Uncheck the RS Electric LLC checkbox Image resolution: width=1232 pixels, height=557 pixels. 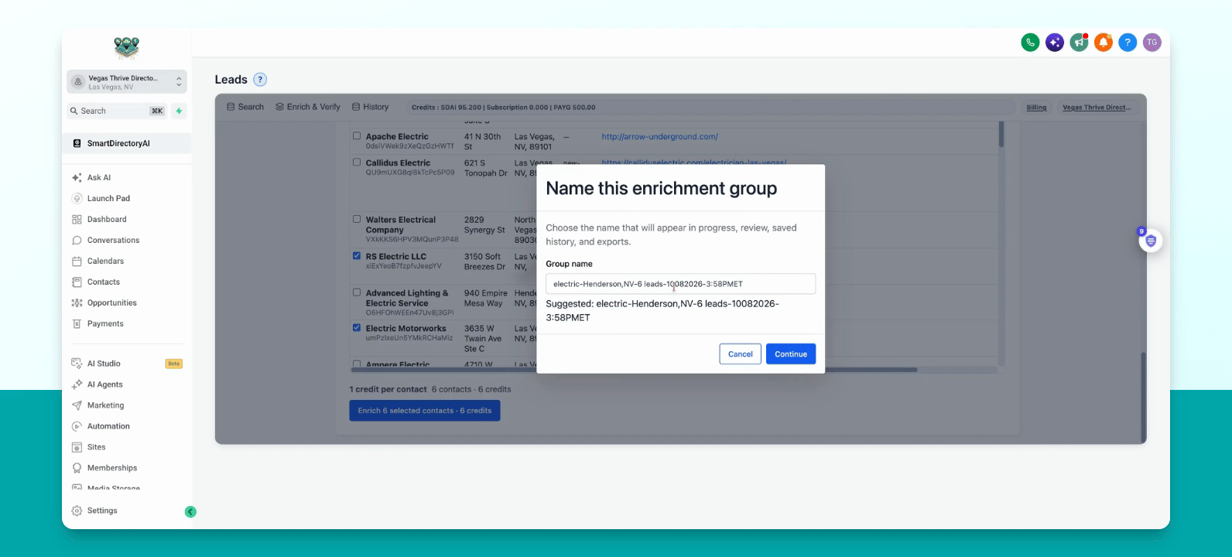click(x=357, y=255)
